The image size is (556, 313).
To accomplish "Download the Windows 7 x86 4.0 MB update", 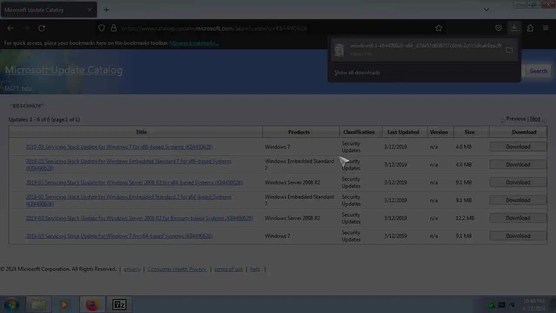I will [518, 147].
